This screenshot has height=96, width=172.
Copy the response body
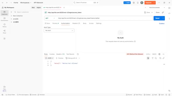point(160,58)
